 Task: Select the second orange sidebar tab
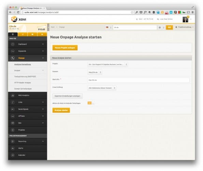tap(23, 34)
